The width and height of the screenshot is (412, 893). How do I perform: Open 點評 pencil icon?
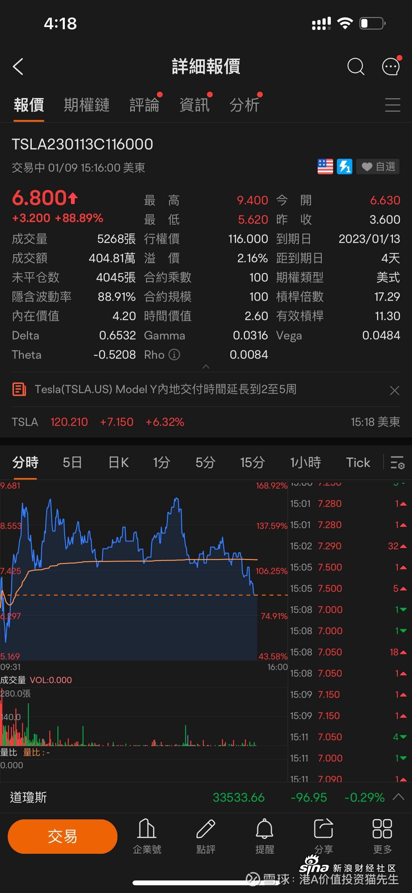pyautogui.click(x=206, y=836)
